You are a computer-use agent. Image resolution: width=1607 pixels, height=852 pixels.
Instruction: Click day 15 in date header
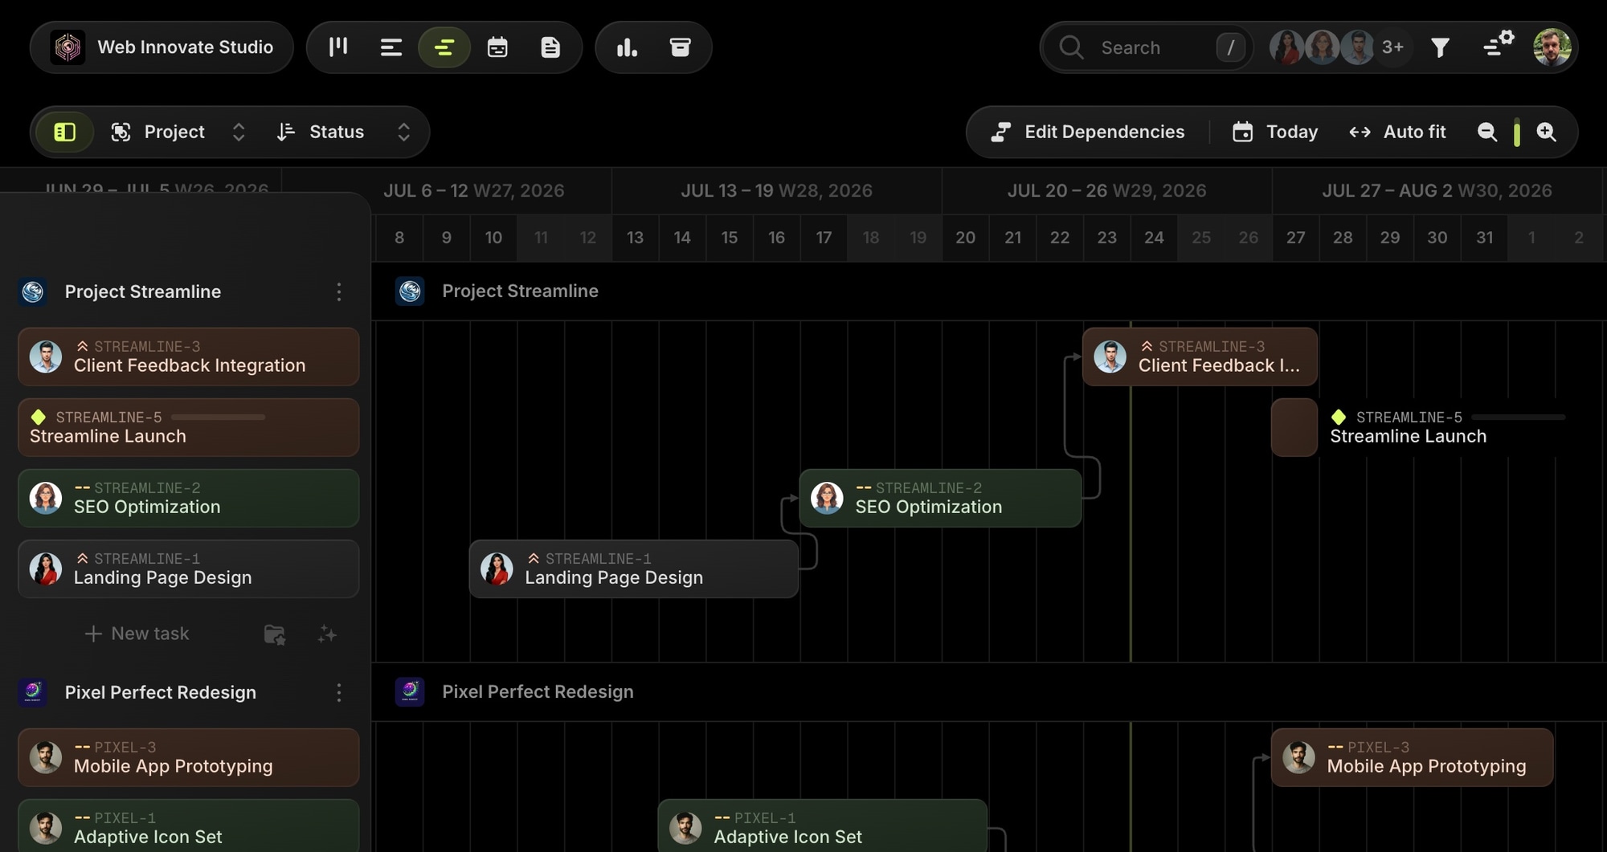pyautogui.click(x=730, y=238)
